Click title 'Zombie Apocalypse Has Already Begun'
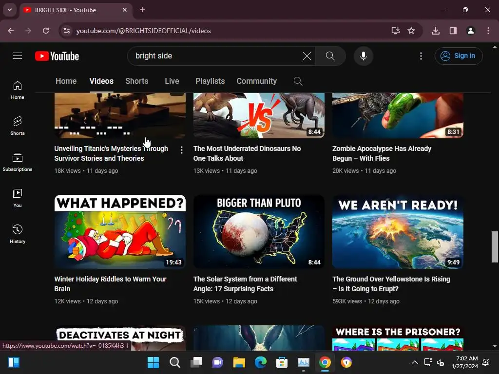 382,153
